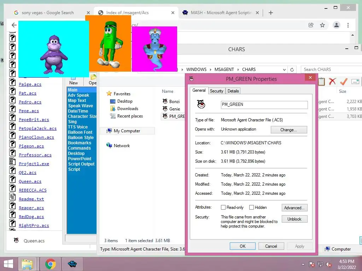Click the Genie file icon in CHARS folder
This screenshot has width=362, height=271.
click(x=165, y=109)
